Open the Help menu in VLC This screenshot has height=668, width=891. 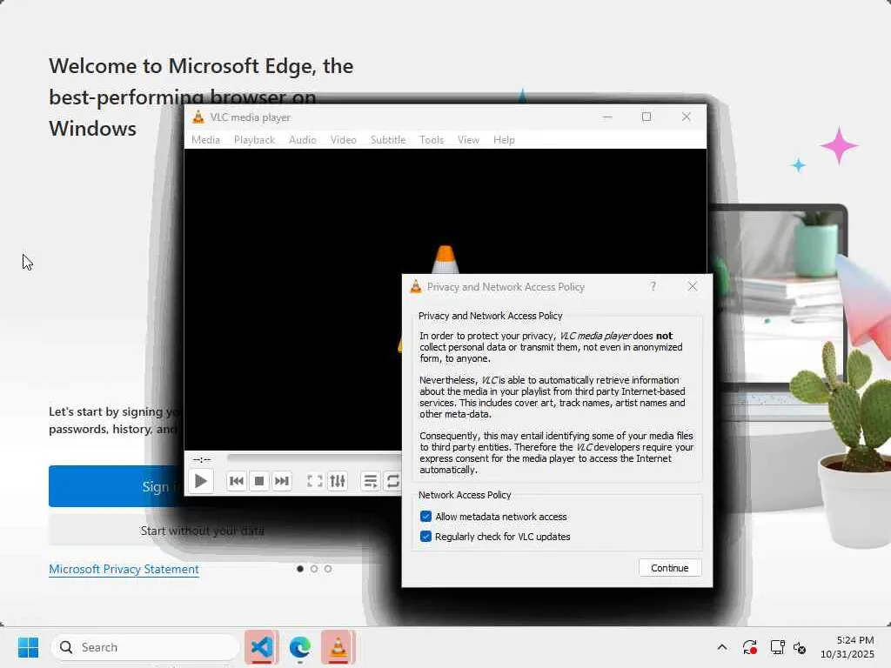(504, 140)
